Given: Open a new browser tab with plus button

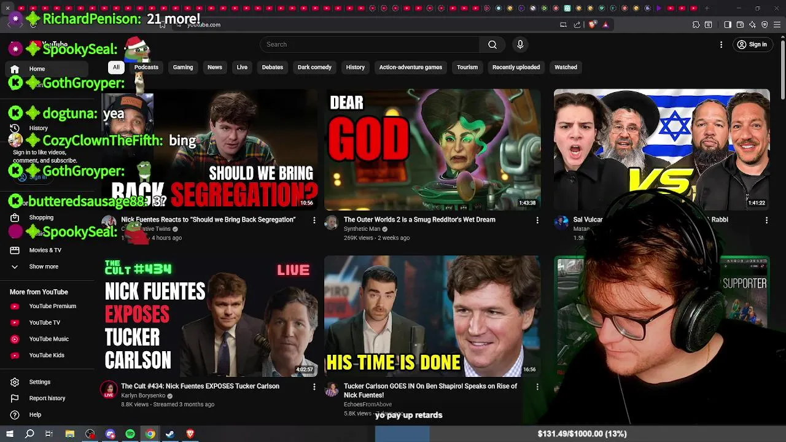Looking at the screenshot, I should point(707,8).
